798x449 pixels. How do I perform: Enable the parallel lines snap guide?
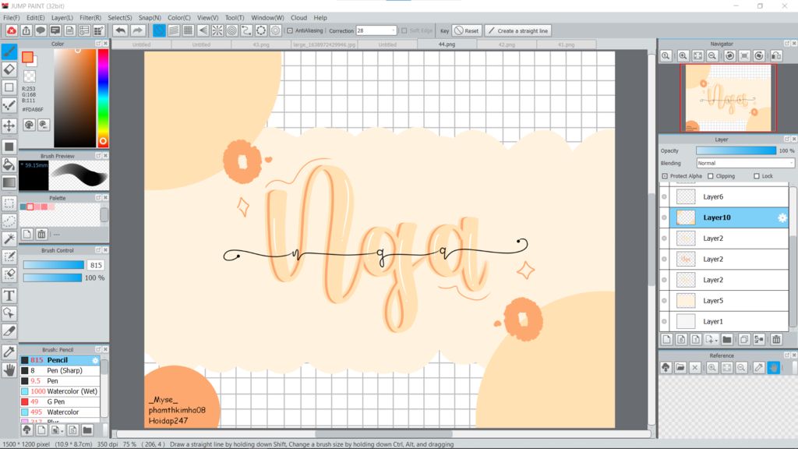174,30
